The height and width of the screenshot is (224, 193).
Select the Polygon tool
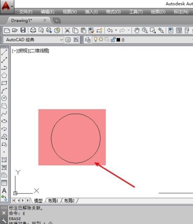coord(4,75)
